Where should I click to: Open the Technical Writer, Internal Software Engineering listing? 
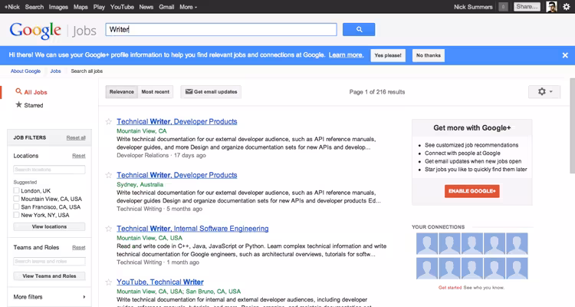pyautogui.click(x=192, y=229)
